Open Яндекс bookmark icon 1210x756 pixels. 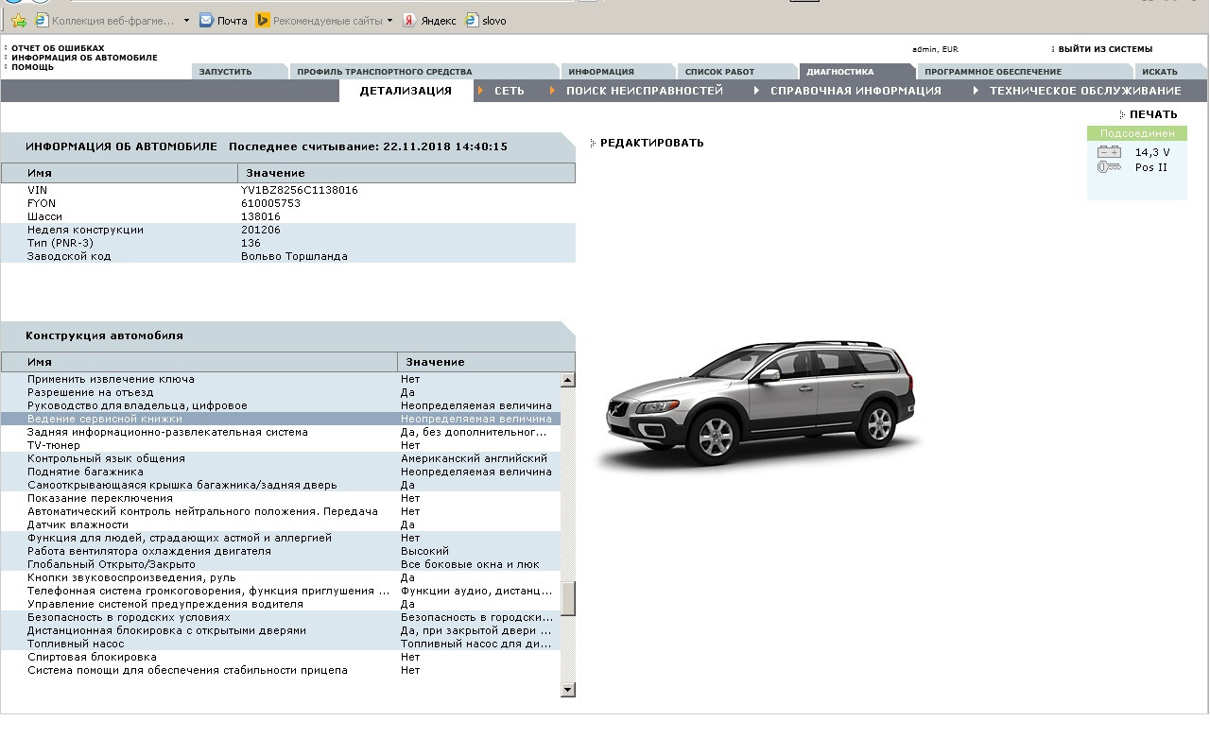point(409,21)
